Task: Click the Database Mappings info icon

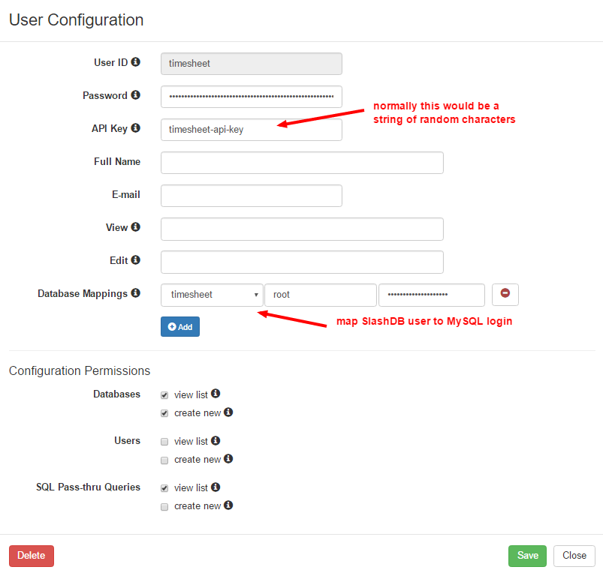Action: click(x=135, y=293)
